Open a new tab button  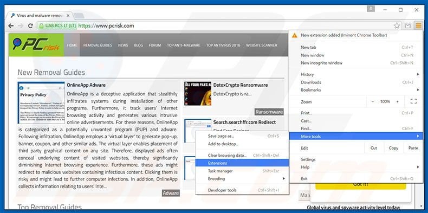pyautogui.click(x=79, y=16)
